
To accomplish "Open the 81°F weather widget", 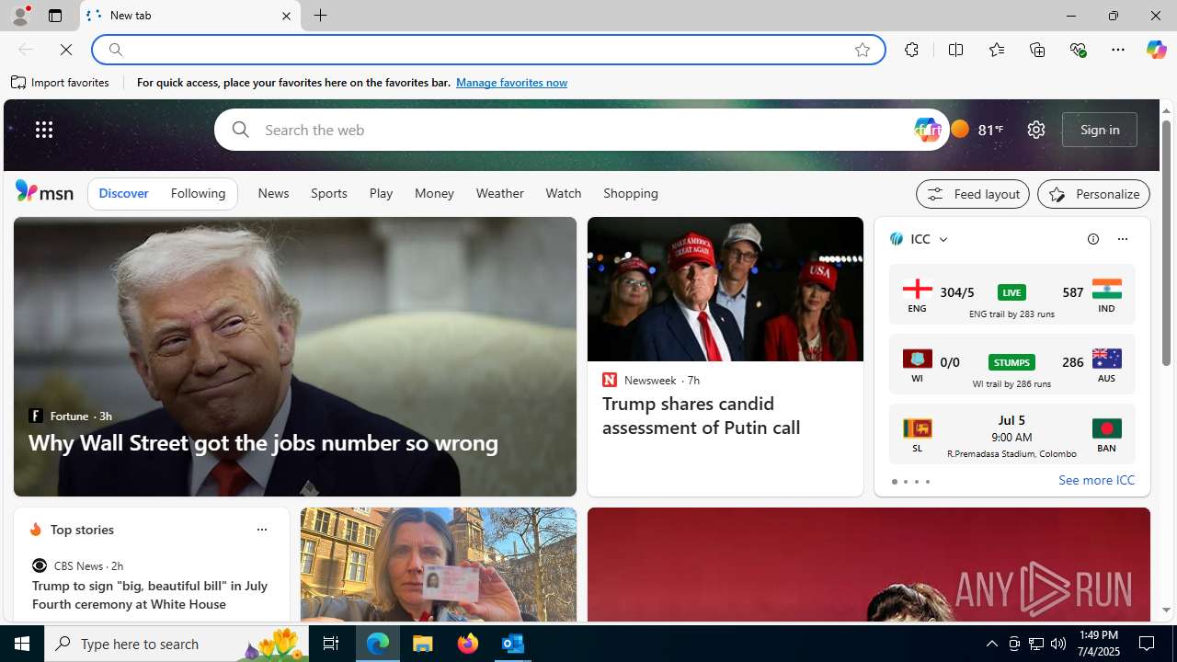I will [977, 130].
